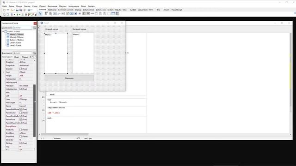Pick the TCheckBox component icon
Viewport: 296px width, 166px height.
pos(75,13)
